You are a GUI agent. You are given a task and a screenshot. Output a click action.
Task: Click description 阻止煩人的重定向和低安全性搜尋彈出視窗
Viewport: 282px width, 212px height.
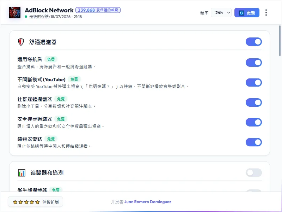pos(61,126)
